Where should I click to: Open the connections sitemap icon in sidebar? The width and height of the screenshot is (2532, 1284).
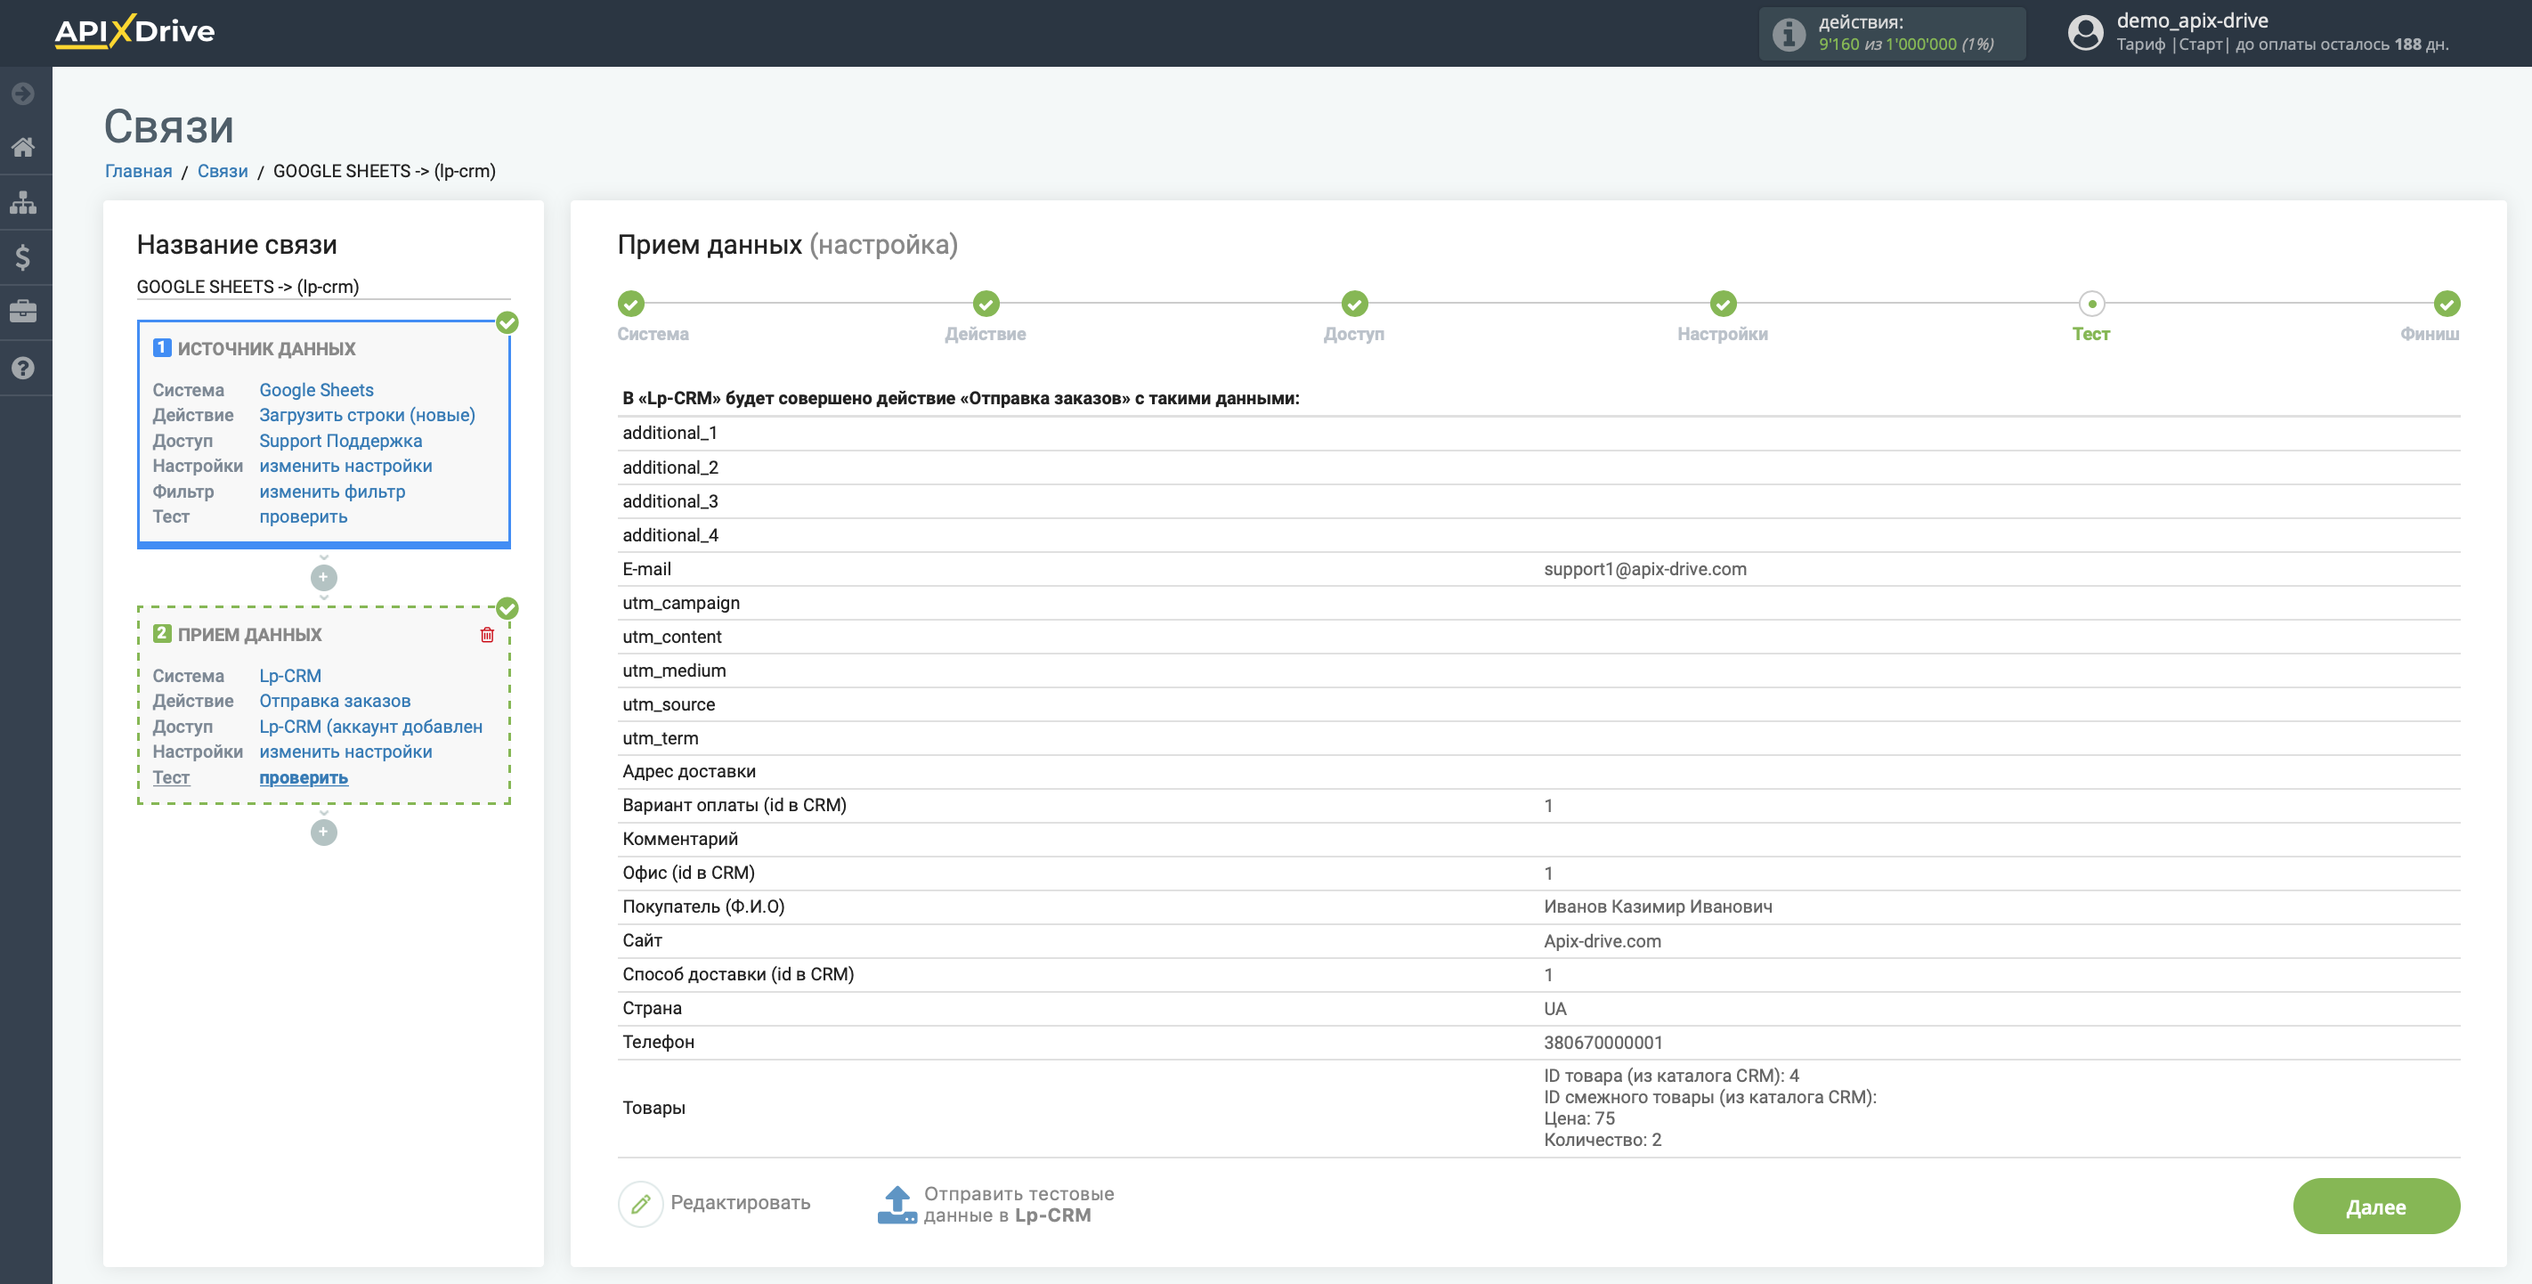click(23, 202)
